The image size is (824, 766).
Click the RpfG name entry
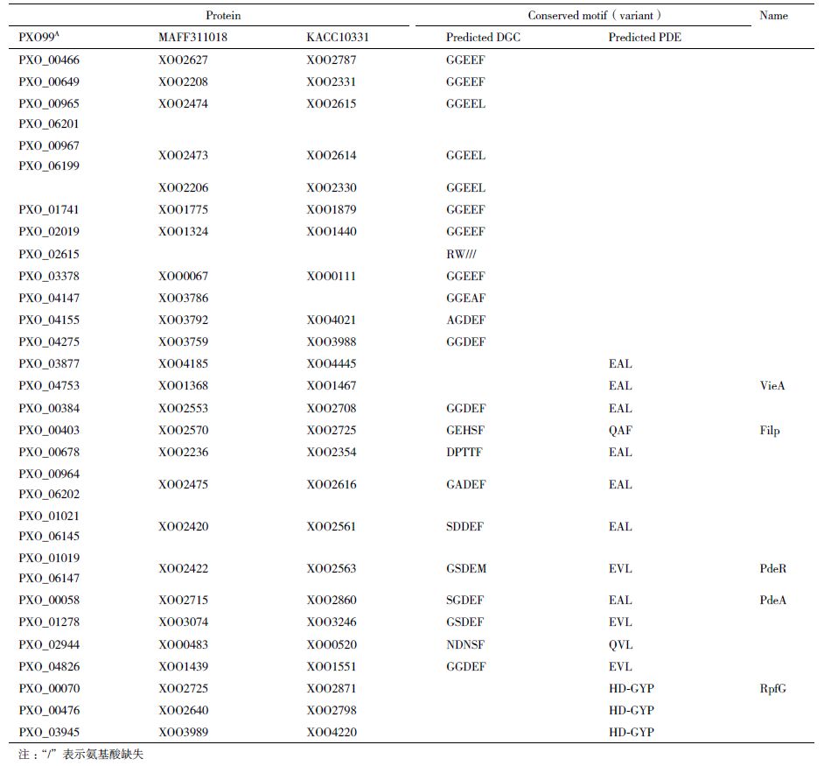point(773,688)
